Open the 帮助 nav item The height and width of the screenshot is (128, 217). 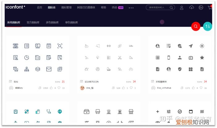point(103,7)
